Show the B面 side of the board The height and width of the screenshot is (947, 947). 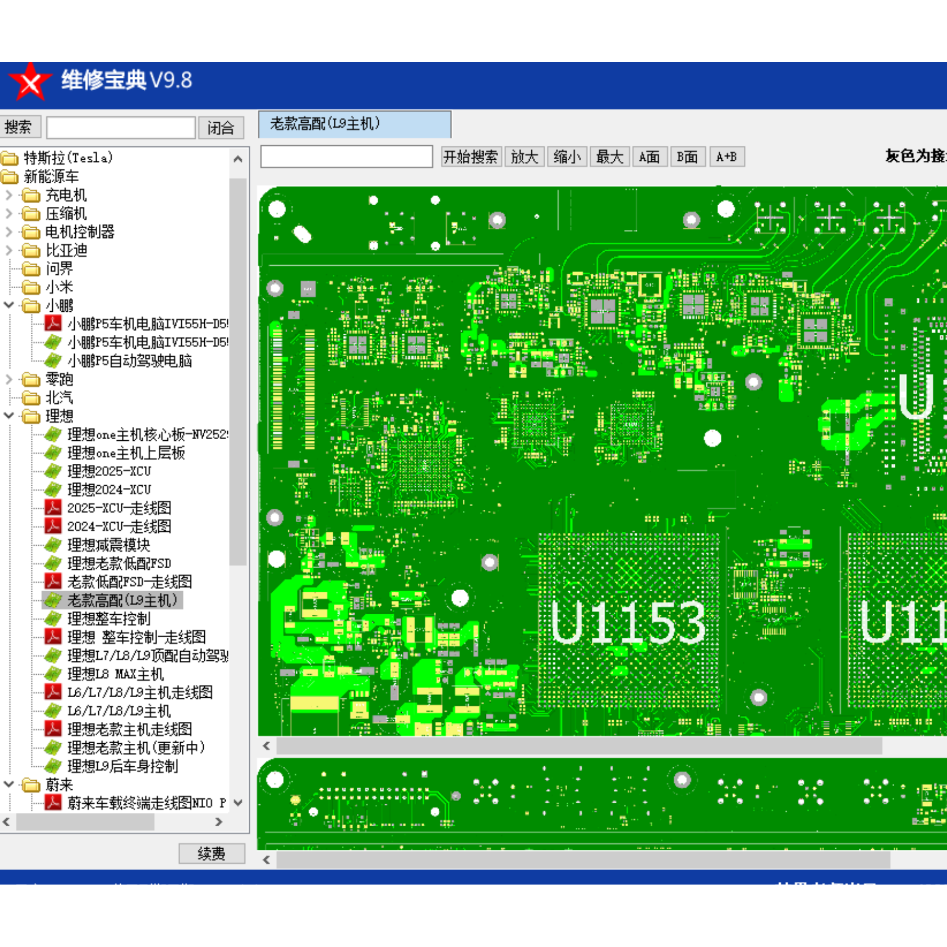click(x=687, y=157)
